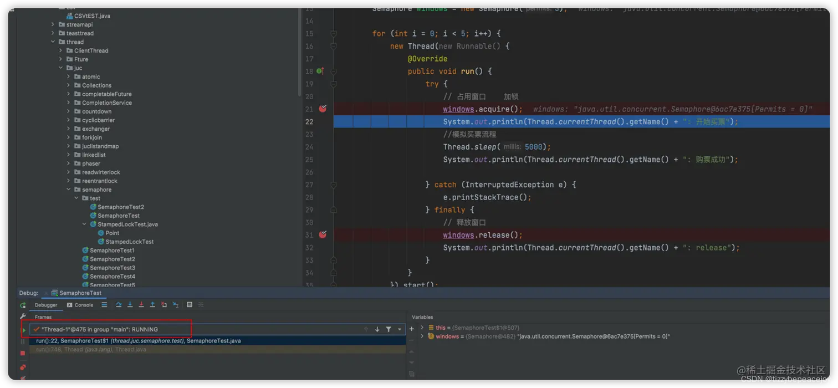The height and width of the screenshot is (388, 838).
Task: Select frame run():748 Thread.java
Action: [x=217, y=350]
